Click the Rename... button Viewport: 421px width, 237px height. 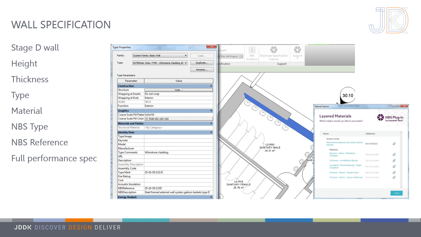pyautogui.click(x=202, y=70)
